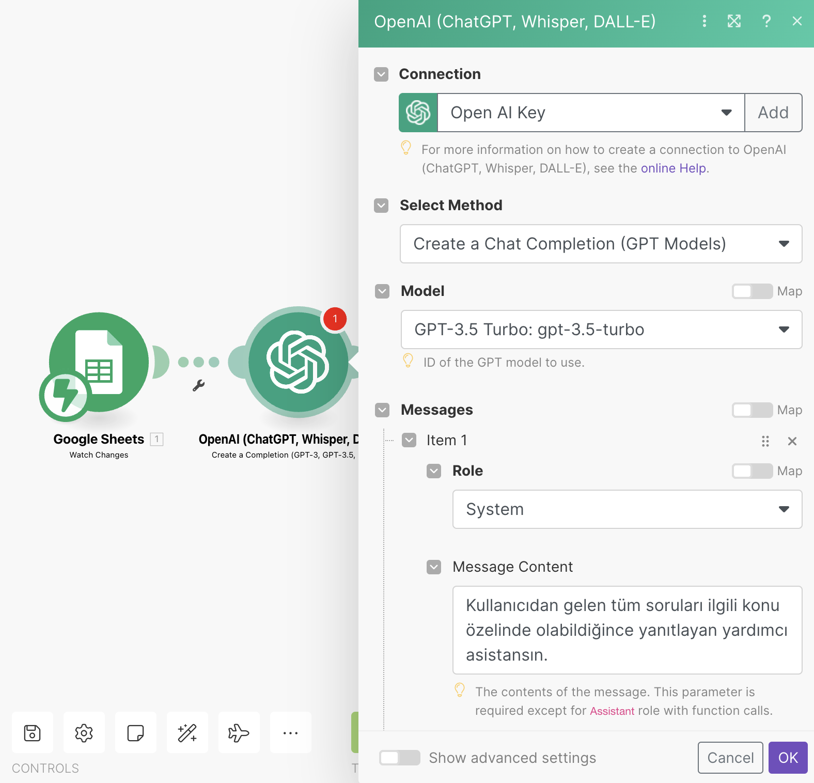The width and height of the screenshot is (814, 783).
Task: Expand the module panel to full screen
Action: click(x=734, y=21)
